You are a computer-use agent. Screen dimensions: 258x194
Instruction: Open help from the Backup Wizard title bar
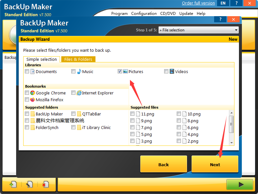(x=220, y=19)
